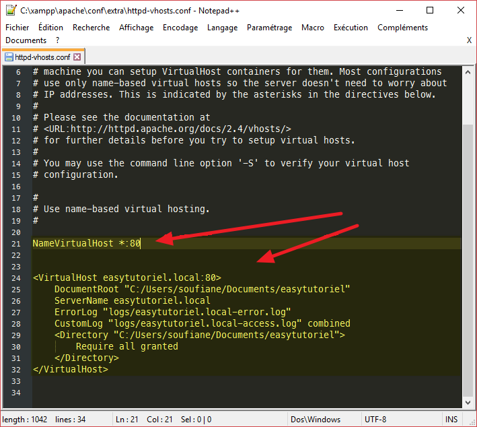The width and height of the screenshot is (477, 427).
Task: Click line number 24 in the margin
Action: (16, 278)
